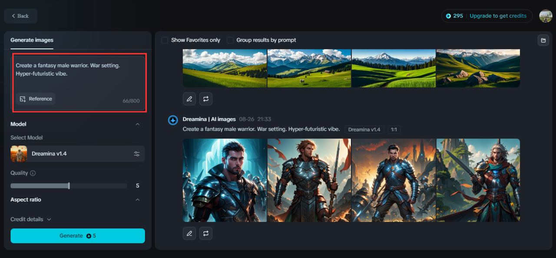Enable Group results by prompt checkbox
The height and width of the screenshot is (258, 556).
pos(230,40)
